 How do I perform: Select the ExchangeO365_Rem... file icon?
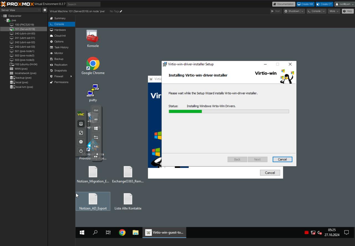pos(128,174)
